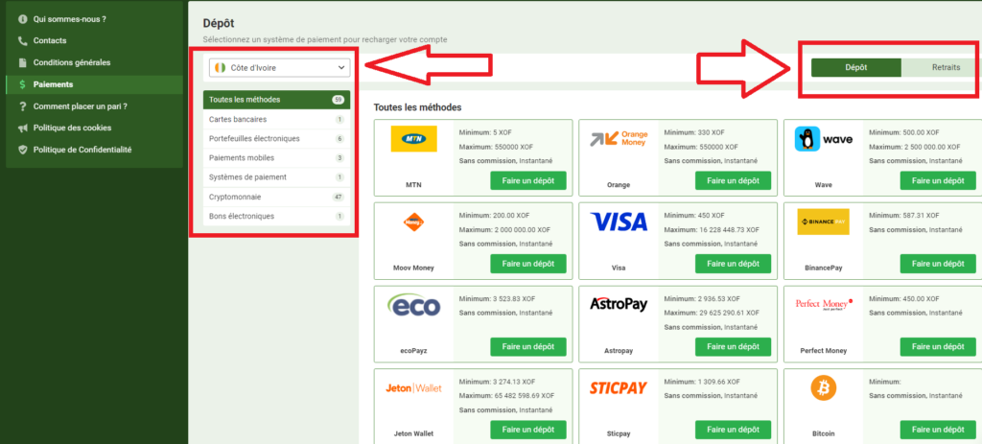Image resolution: width=982 pixels, height=444 pixels.
Task: Open Politique de Confidentialité page
Action: 82,150
